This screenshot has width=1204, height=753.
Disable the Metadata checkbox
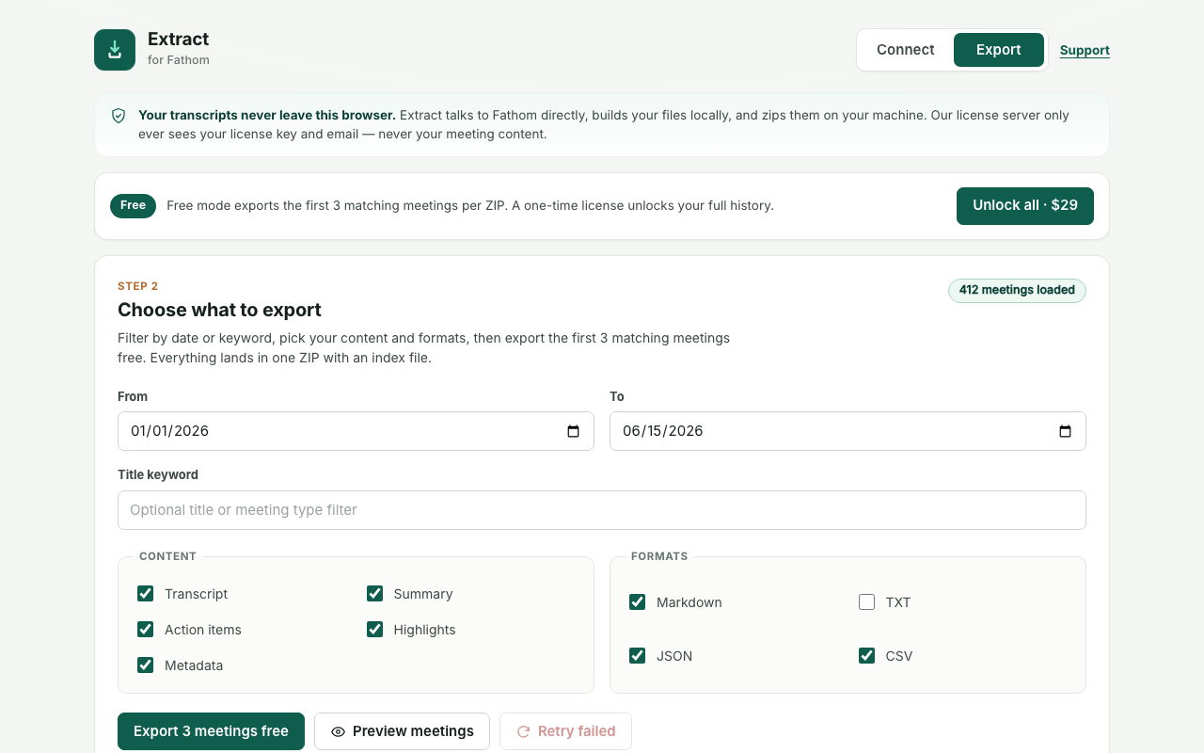pos(146,665)
